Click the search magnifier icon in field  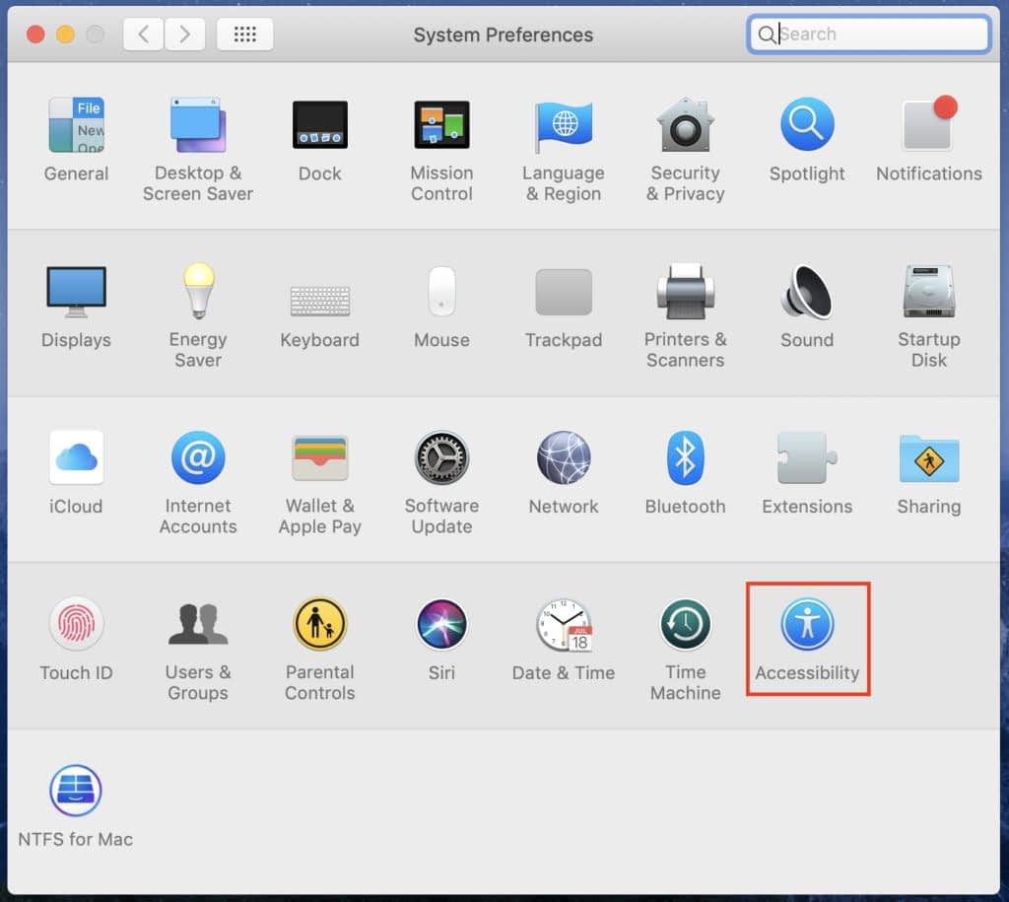tap(766, 35)
